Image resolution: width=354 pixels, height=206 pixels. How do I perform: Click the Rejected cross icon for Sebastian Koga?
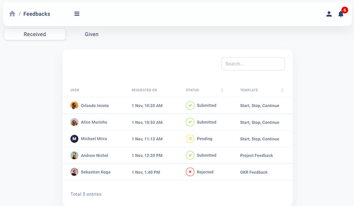(x=190, y=172)
